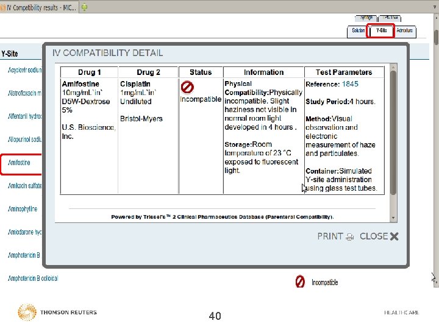Click the CLOSE button text
Image resolution: width=439 pixels, height=329 pixels.
(374, 236)
